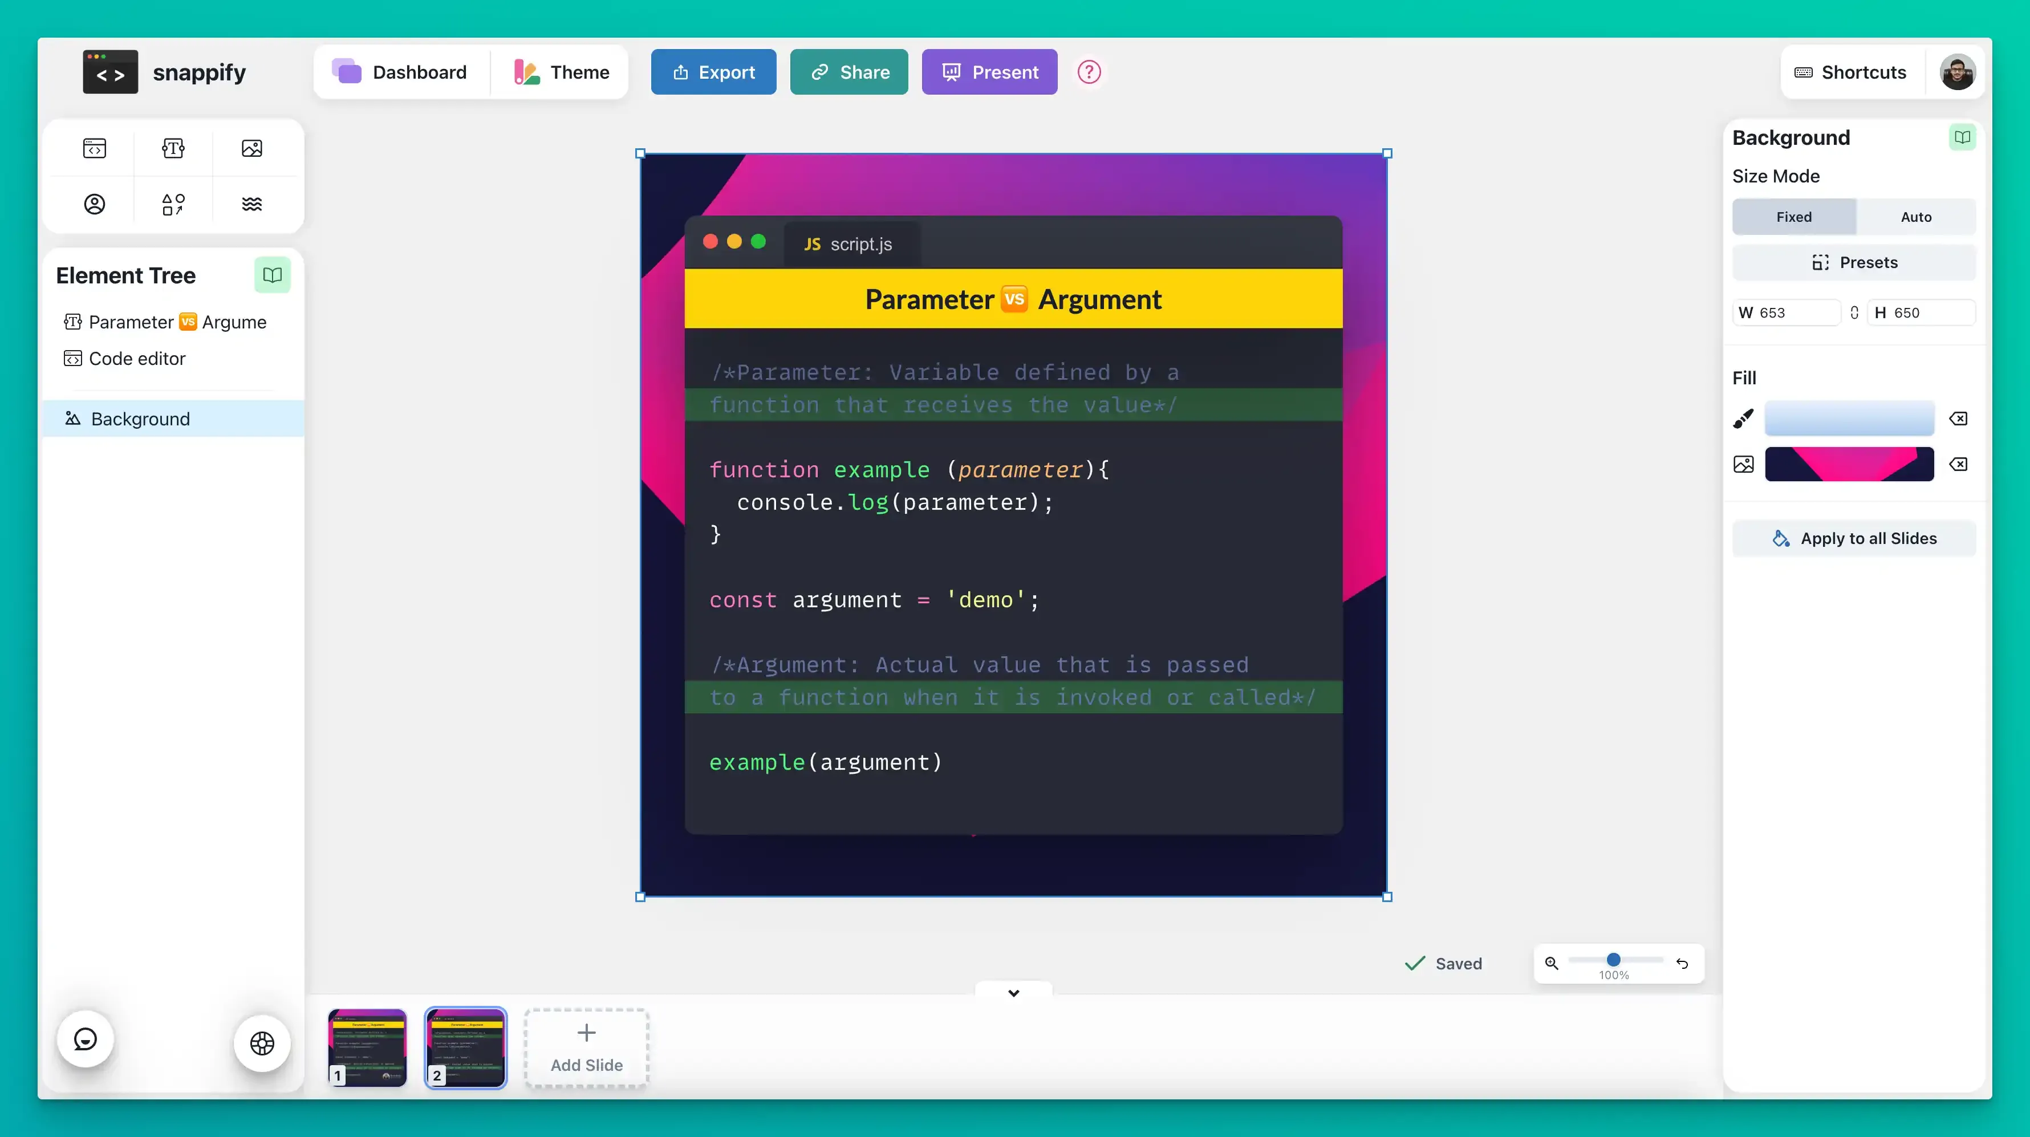Reset the zoom level
Image resolution: width=2030 pixels, height=1137 pixels.
(x=1683, y=963)
